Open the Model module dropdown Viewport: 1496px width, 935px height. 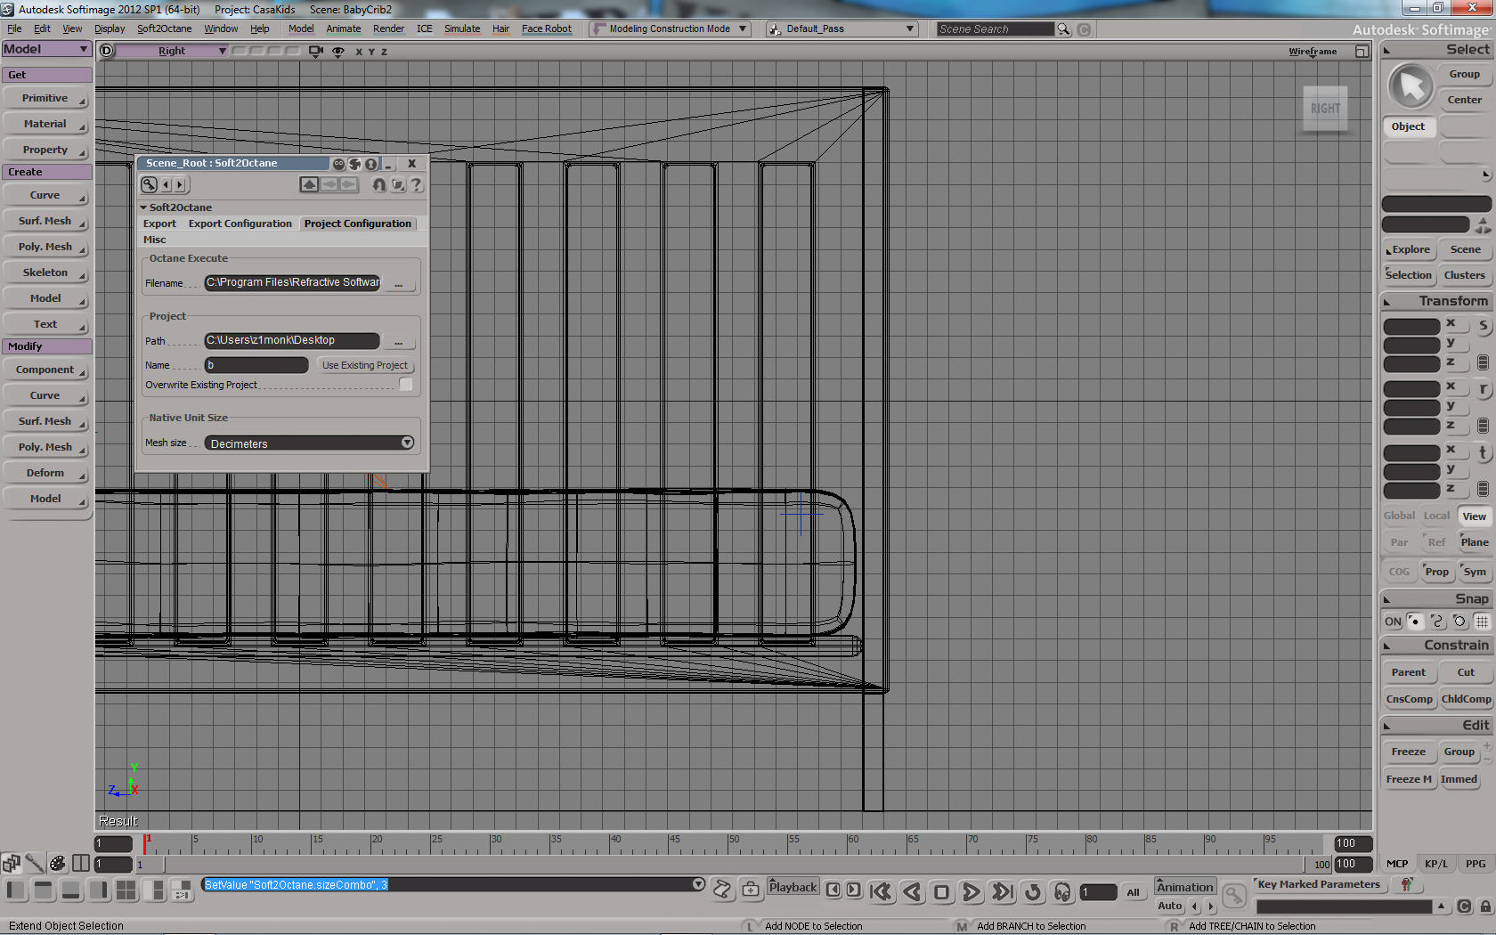[47, 49]
